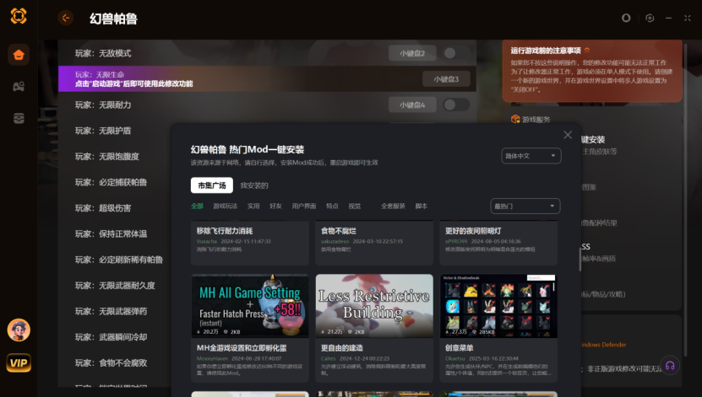
Task: Open the VIP membership badge
Action: point(19,362)
